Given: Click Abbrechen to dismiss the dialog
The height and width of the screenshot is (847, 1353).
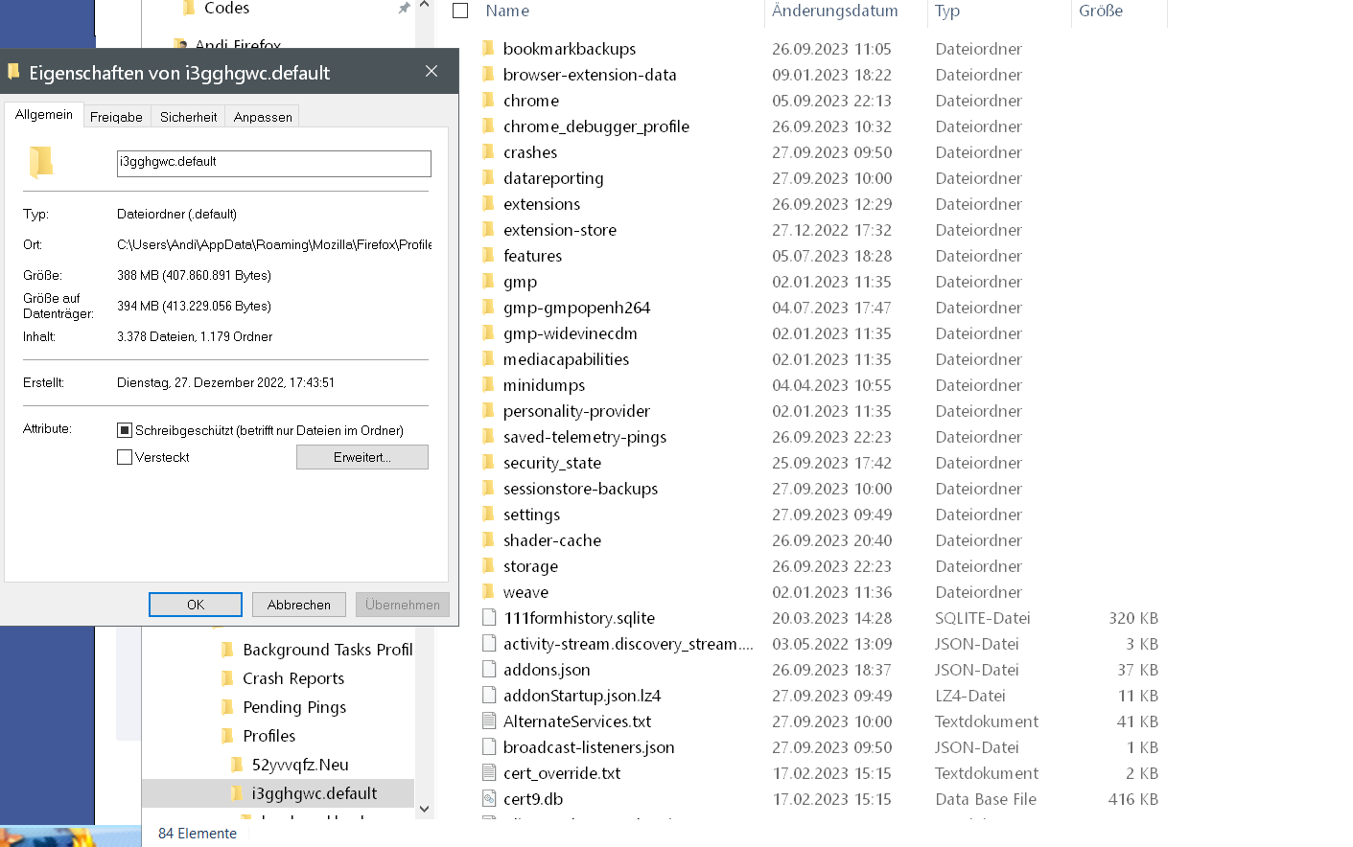Looking at the screenshot, I should click(299, 605).
